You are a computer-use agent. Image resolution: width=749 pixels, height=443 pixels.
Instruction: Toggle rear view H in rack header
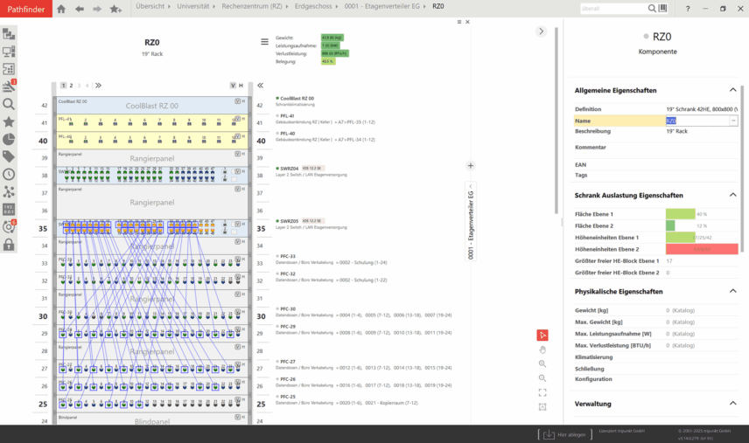(x=241, y=86)
